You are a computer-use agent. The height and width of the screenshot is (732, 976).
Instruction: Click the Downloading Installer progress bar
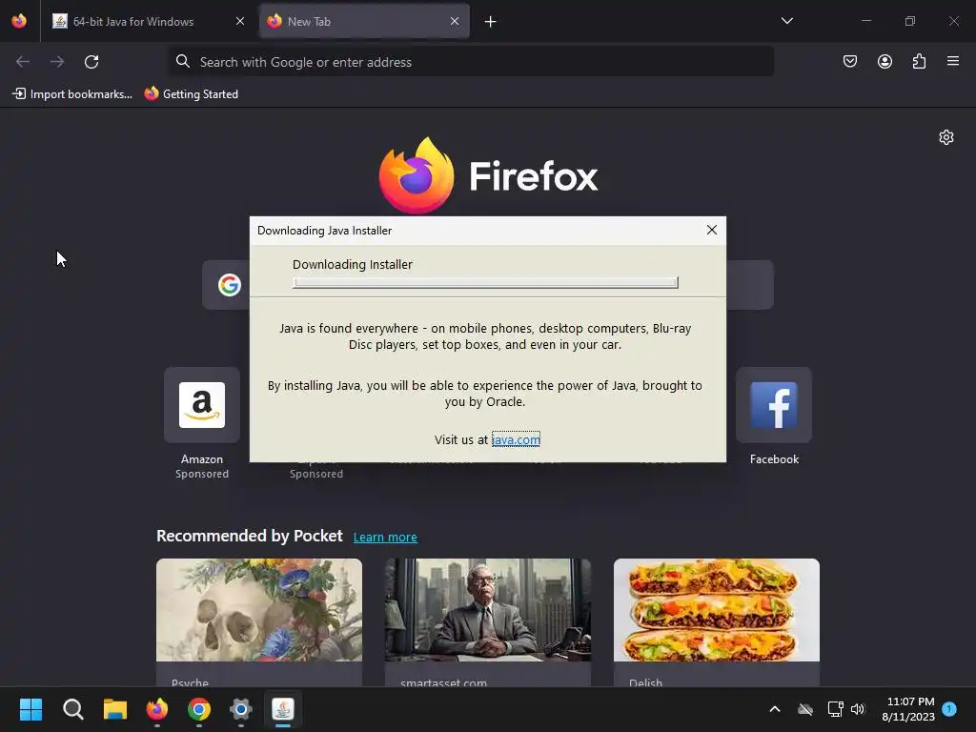485,282
